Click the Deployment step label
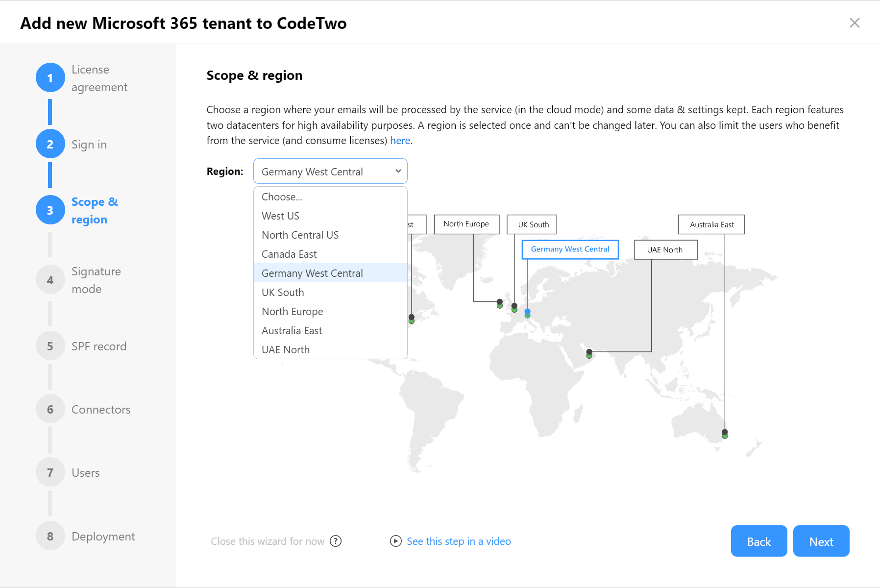 point(103,537)
